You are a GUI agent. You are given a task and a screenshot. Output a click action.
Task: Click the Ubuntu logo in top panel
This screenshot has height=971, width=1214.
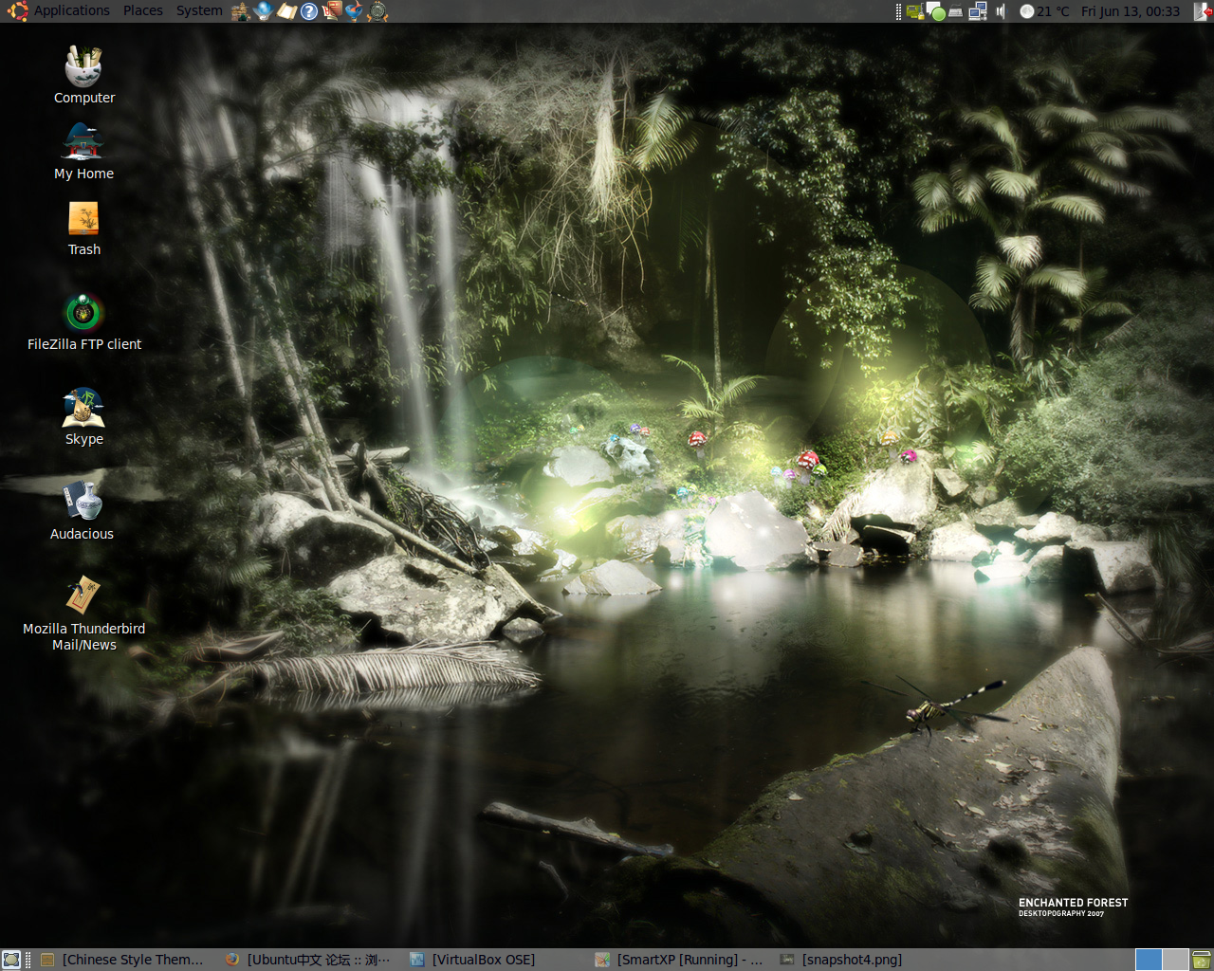17,11
